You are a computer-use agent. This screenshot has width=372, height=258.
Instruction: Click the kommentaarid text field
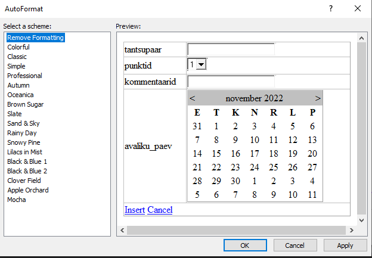click(231, 82)
